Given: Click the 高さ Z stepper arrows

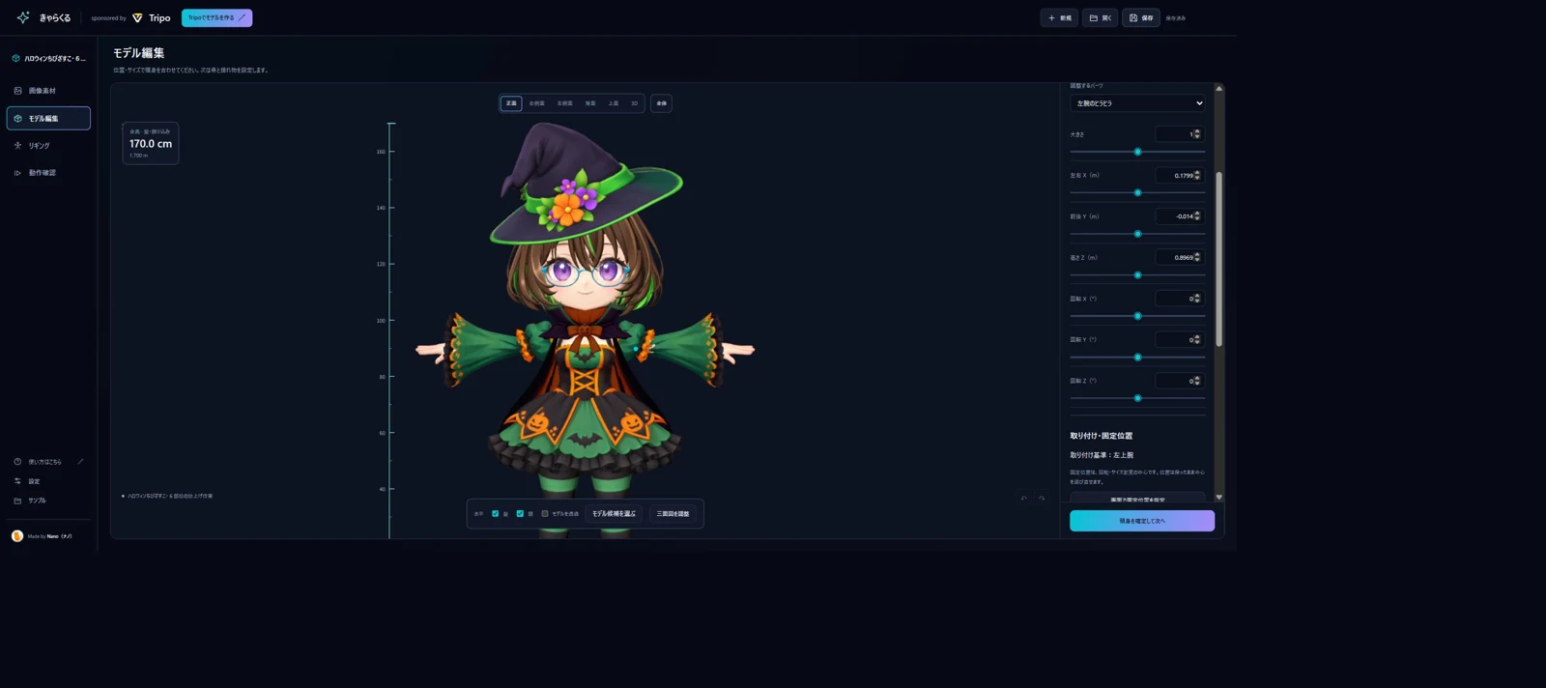Looking at the screenshot, I should [1197, 257].
